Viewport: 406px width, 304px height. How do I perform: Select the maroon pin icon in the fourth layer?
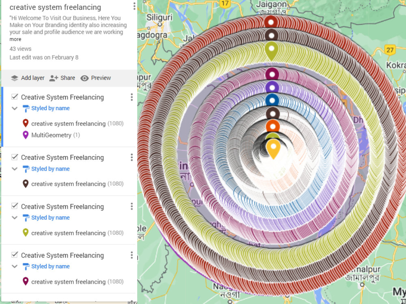pos(26,281)
